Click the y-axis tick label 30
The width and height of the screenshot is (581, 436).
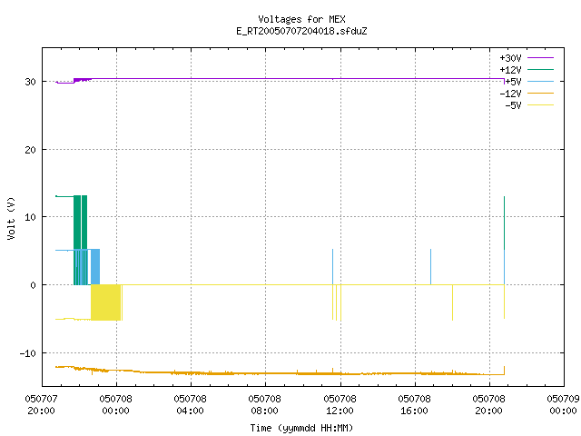click(30, 82)
